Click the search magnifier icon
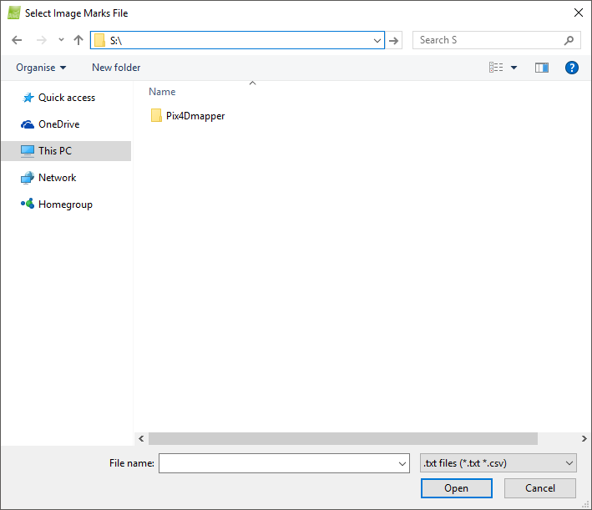Screen dimensions: 592x510 tap(569, 40)
